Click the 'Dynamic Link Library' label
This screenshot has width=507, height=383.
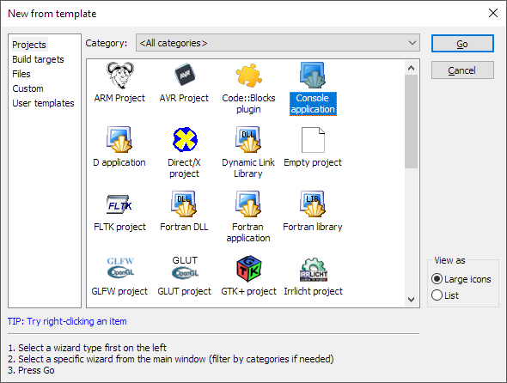point(248,167)
